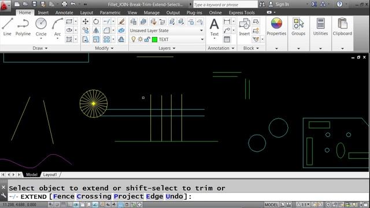Toggle TEXT layer lock icon
Image resolution: width=370 pixels, height=208 pixels.
(x=147, y=39)
